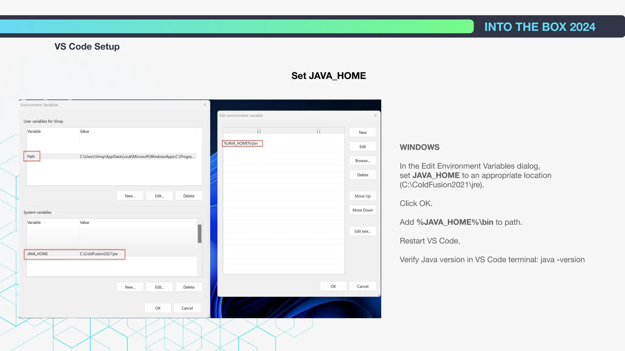Screen dimensions: 625x351
Task: Click Variable column header in System variables
Action: click(x=34, y=222)
